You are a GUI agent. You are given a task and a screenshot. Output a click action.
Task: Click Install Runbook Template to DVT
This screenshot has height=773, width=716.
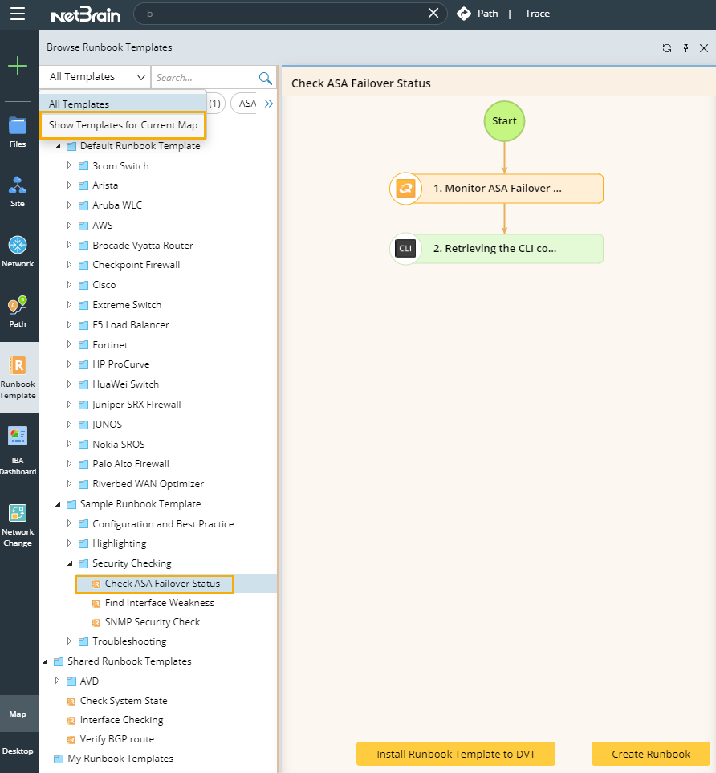coord(456,754)
